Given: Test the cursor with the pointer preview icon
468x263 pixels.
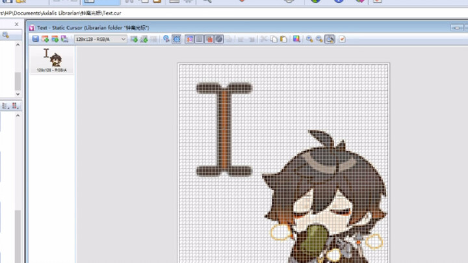Looking at the screenshot, I should (166, 39).
